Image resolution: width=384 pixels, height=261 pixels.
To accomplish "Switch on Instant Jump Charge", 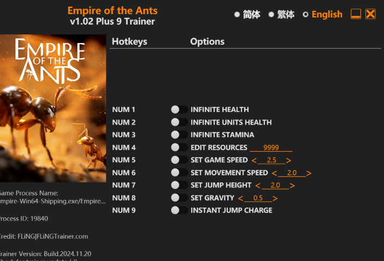I will 179,210.
